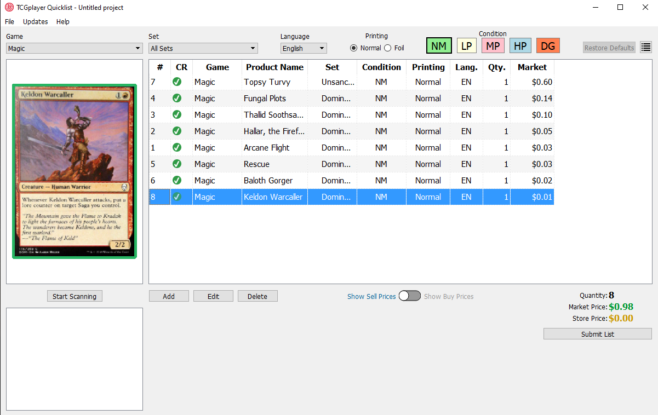Click the CR checkmark in the Rescue row

point(177,164)
